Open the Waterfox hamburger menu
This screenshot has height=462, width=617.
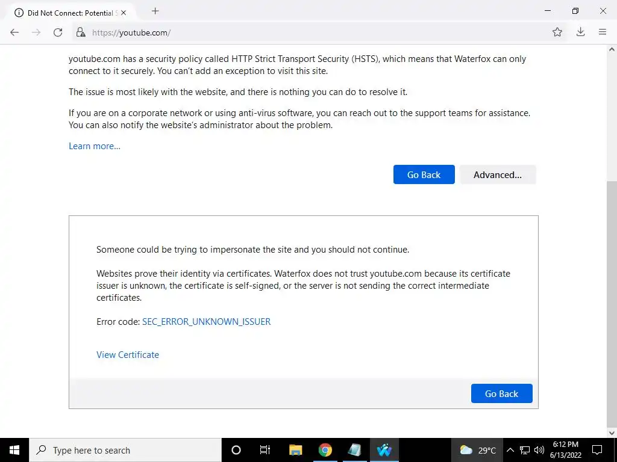(x=603, y=32)
